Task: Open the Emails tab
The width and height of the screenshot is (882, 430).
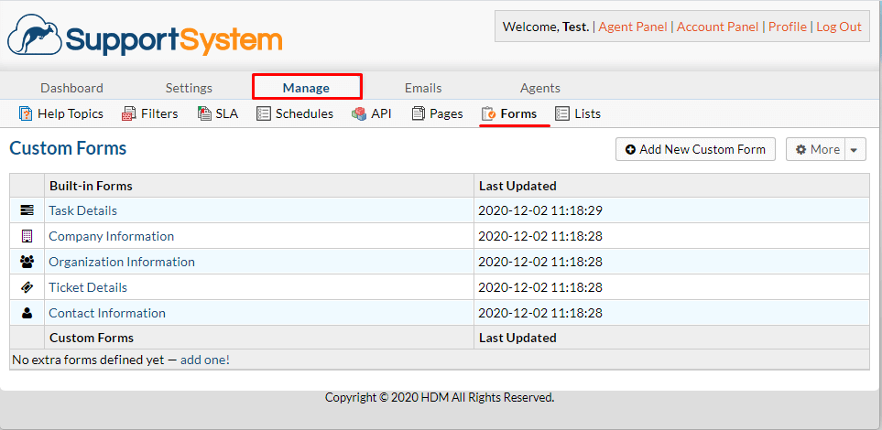Action: coord(423,88)
